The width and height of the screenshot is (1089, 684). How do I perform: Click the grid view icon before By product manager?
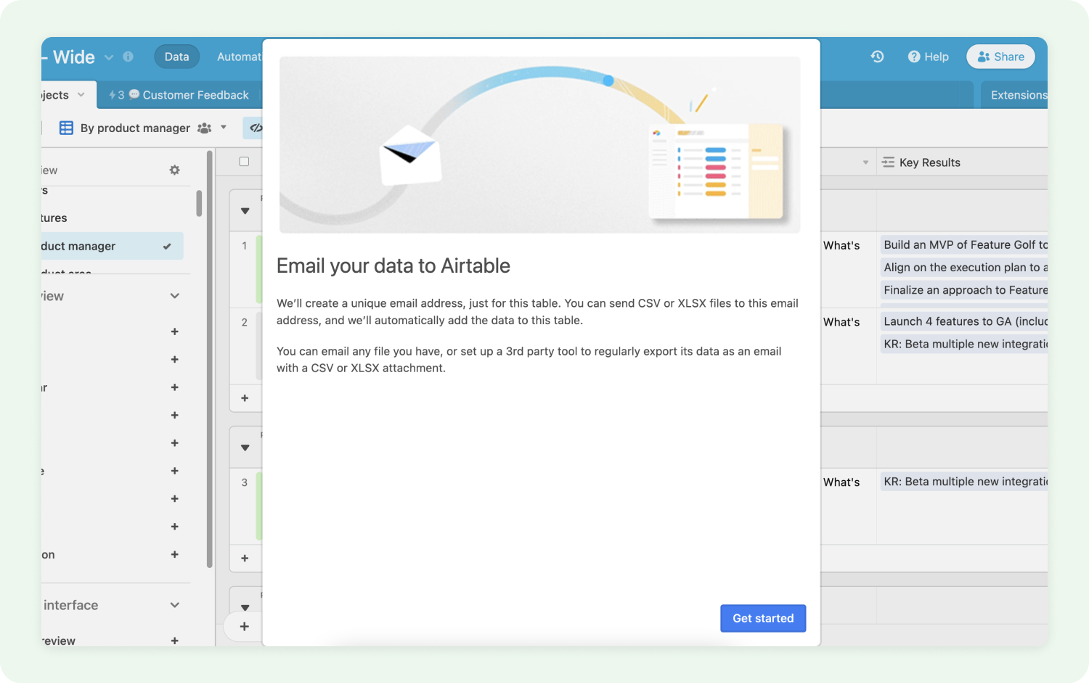point(66,128)
